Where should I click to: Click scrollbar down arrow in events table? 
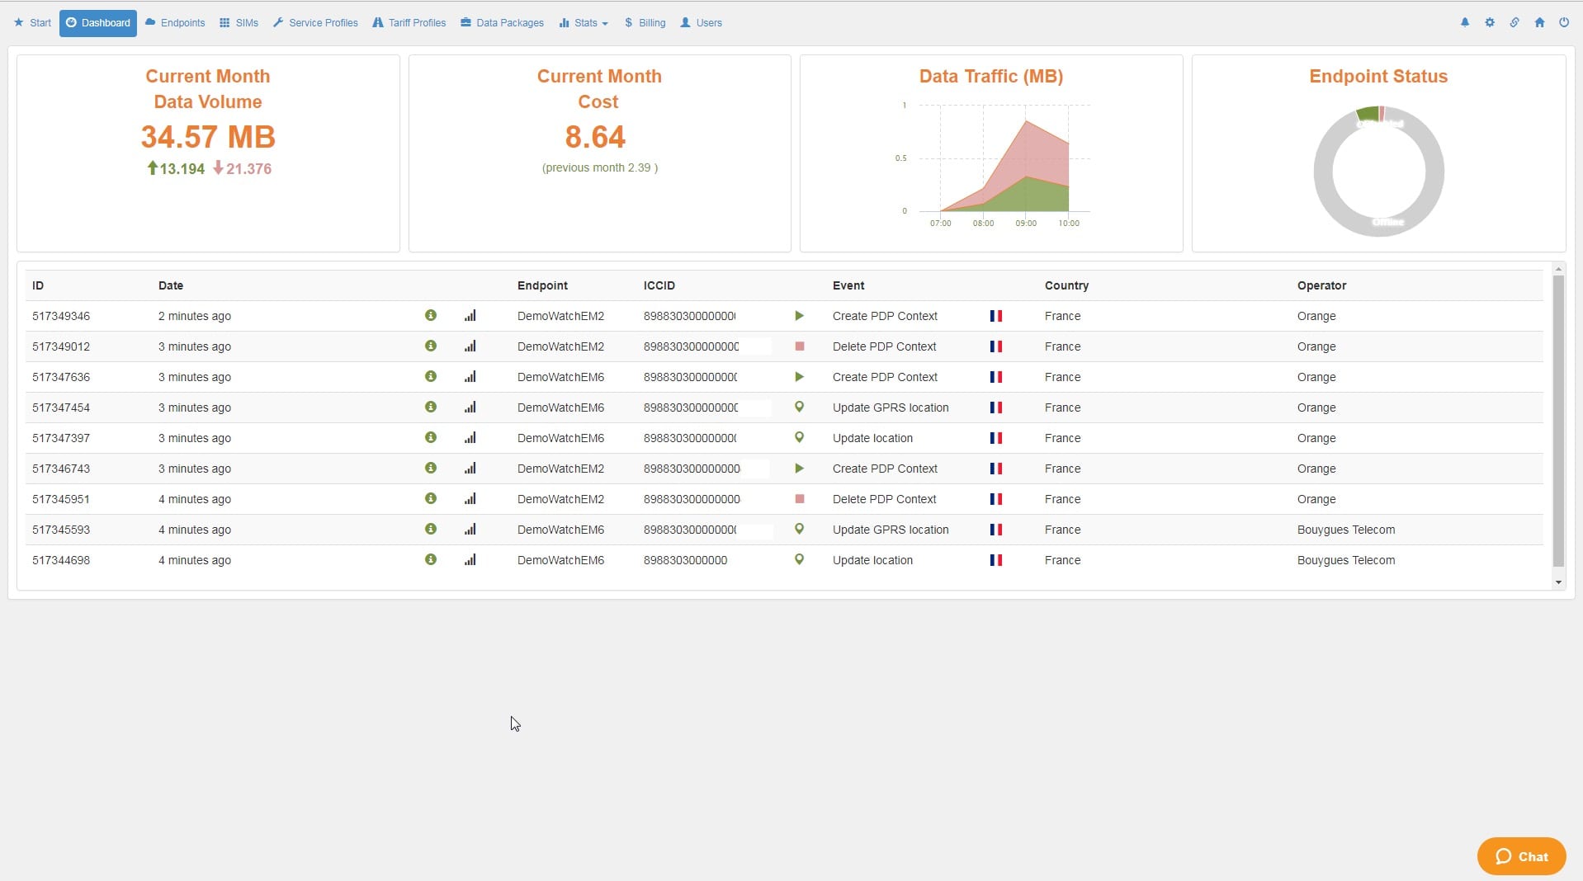point(1558,582)
